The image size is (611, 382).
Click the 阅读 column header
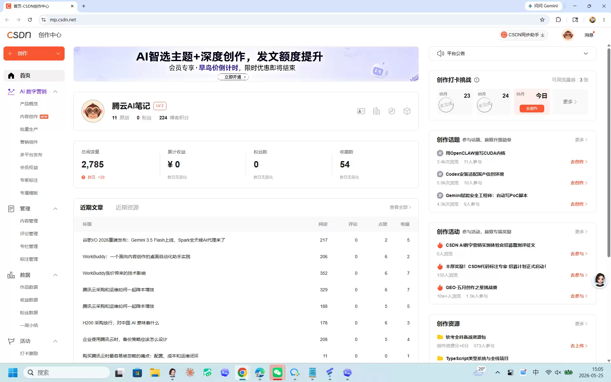[x=323, y=224]
